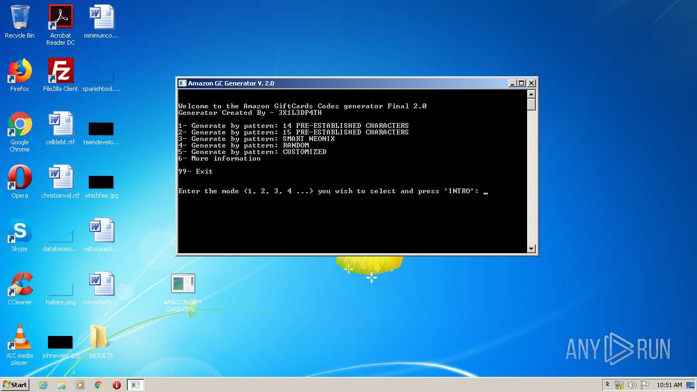Screen dimensions: 697x392
Task: Click the Start button
Action: click(x=15, y=385)
